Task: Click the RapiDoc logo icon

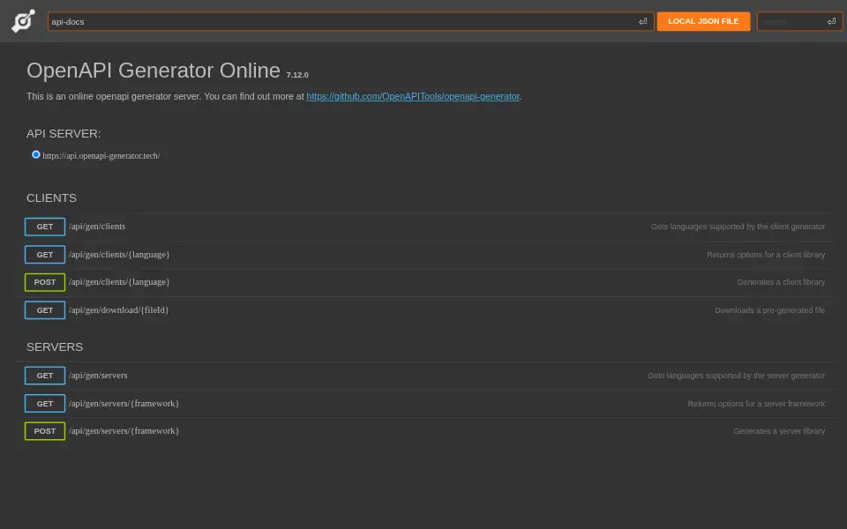Action: (x=23, y=21)
